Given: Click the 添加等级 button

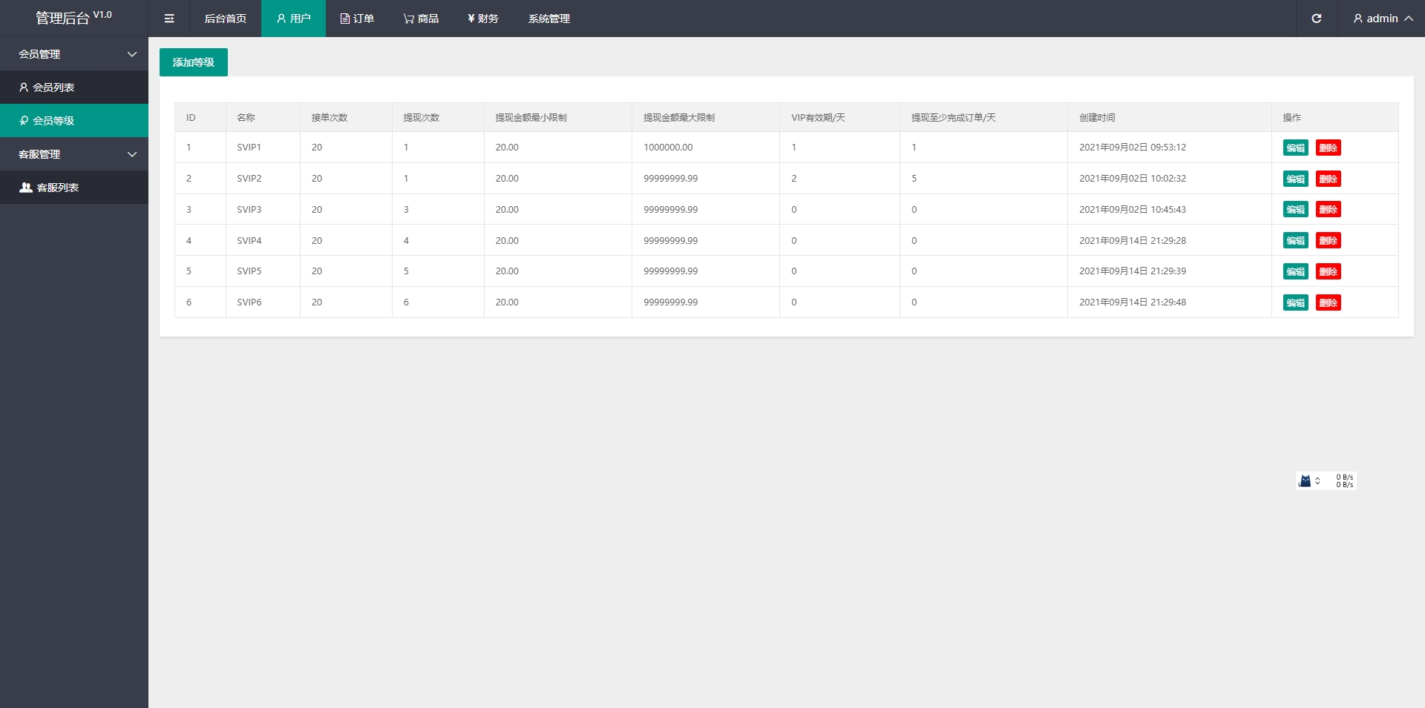Looking at the screenshot, I should click(x=193, y=62).
